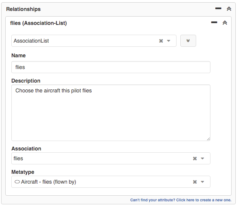
Task: Click the Aircraft - flies (flown by) value
Action: click(49, 182)
